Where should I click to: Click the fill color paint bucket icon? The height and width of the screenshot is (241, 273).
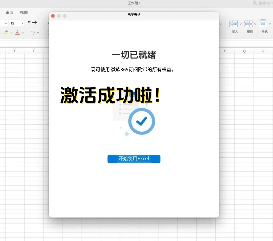(6, 31)
